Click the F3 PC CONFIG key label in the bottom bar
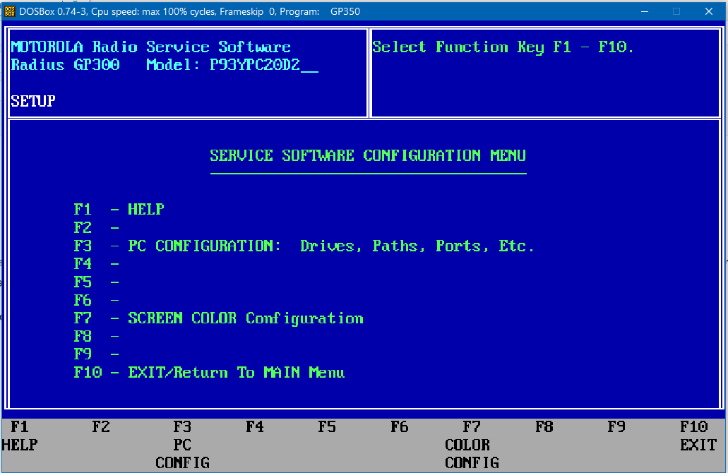The height and width of the screenshot is (473, 728). coord(182,445)
